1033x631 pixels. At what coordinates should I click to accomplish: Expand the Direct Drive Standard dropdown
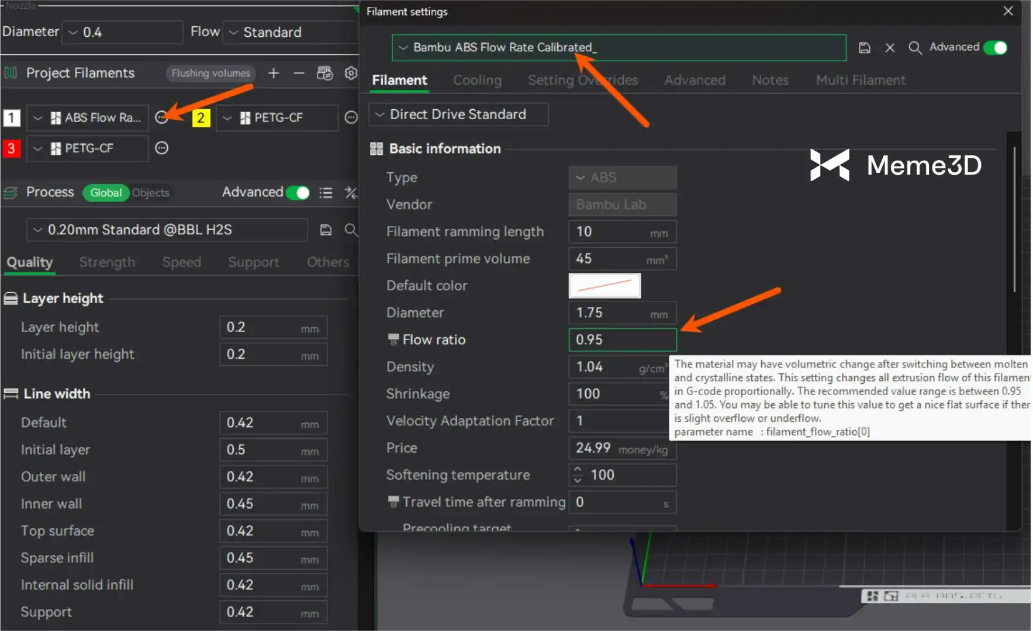coord(458,115)
